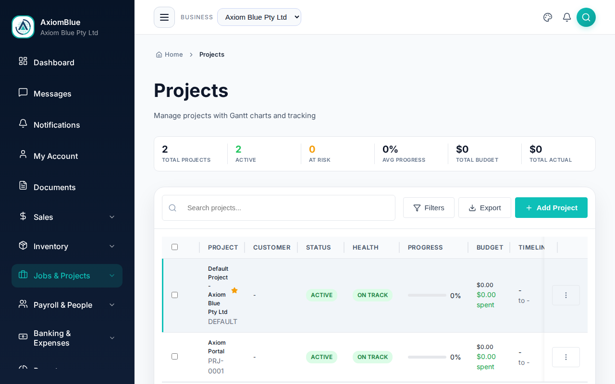Open the Business selector dropdown
The width and height of the screenshot is (615, 384).
click(259, 17)
